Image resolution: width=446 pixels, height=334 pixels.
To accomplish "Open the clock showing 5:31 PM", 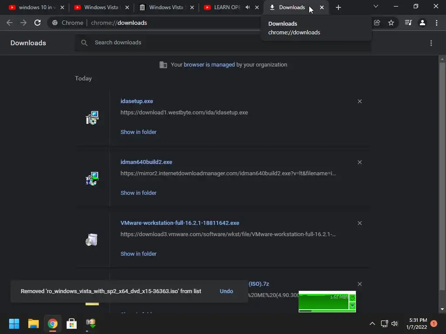I will coord(417,324).
